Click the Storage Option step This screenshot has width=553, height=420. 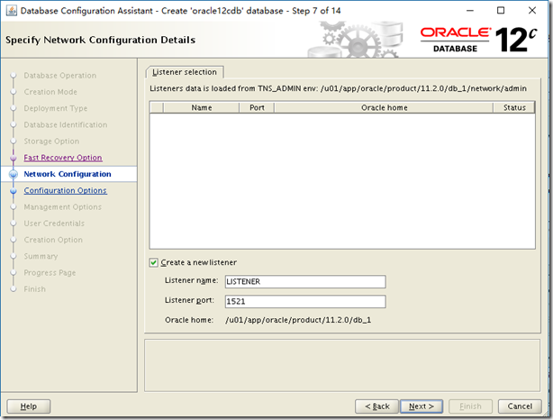pyautogui.click(x=51, y=142)
